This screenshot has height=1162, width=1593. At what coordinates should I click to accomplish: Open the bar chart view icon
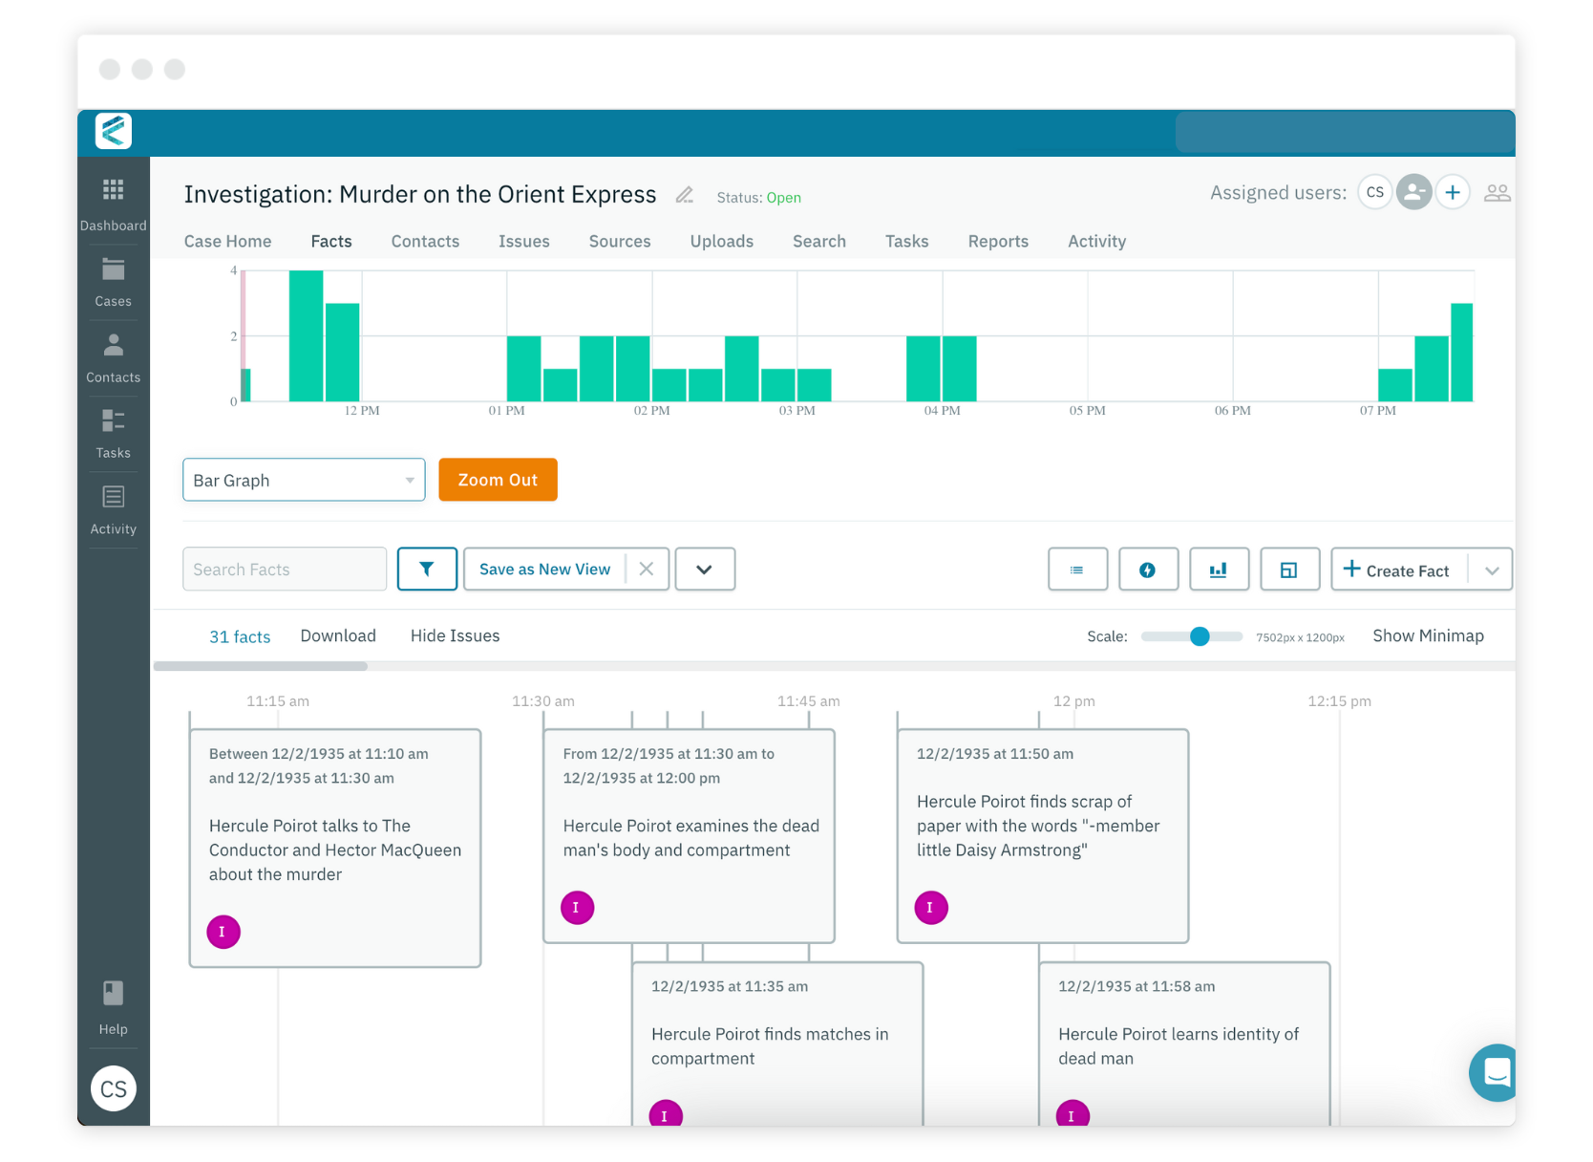pos(1219,569)
